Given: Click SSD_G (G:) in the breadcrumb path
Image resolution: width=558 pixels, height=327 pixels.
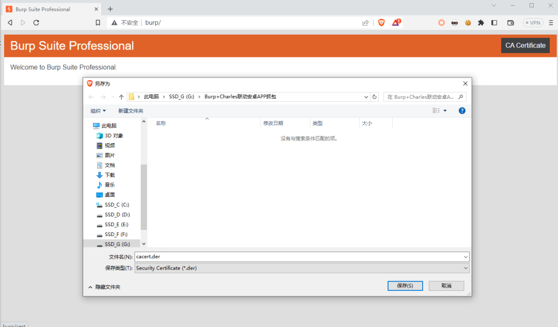Looking at the screenshot, I should pos(181,97).
